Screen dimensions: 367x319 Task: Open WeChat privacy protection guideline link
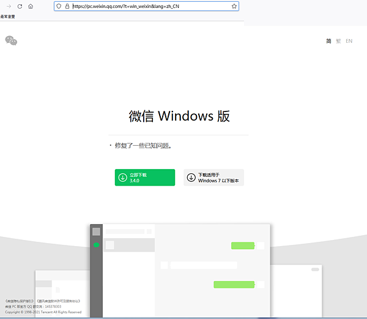(x=20, y=301)
